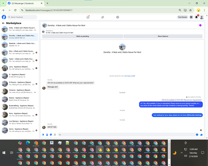The image size is (208, 166).
Task: Click the More Options button
Action: (163, 36)
